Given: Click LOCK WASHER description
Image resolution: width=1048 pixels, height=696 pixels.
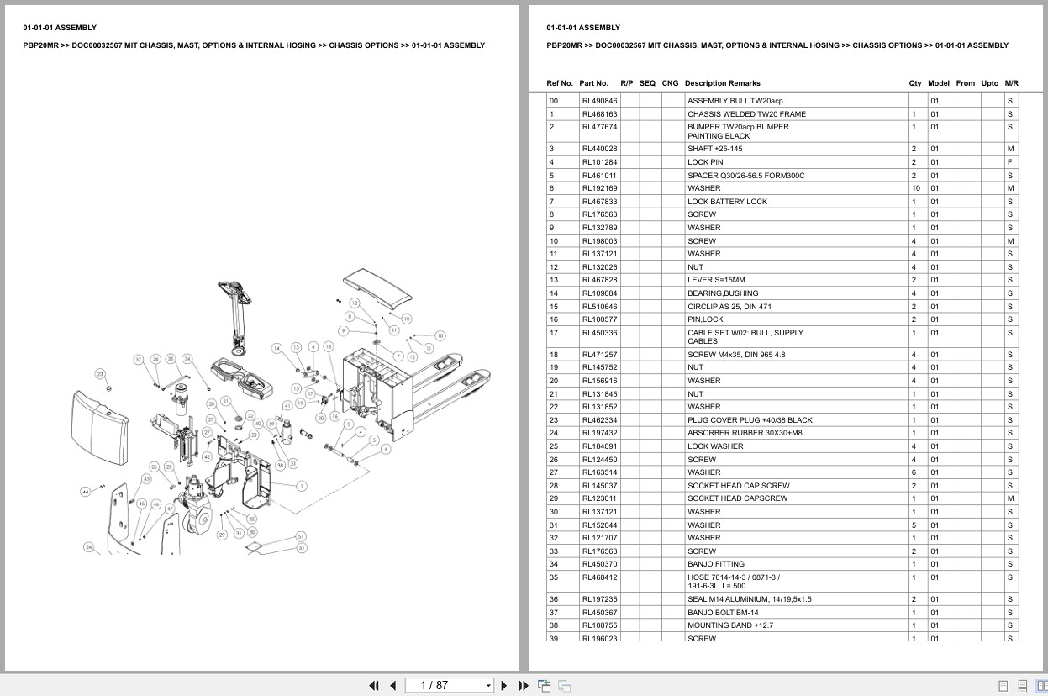Looking at the screenshot, I should 715,446.
